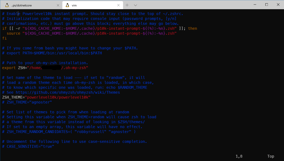The height and width of the screenshot is (161, 284).
Task: Expand the terminal profiles dropdown chevron
Action: coord(135,5)
